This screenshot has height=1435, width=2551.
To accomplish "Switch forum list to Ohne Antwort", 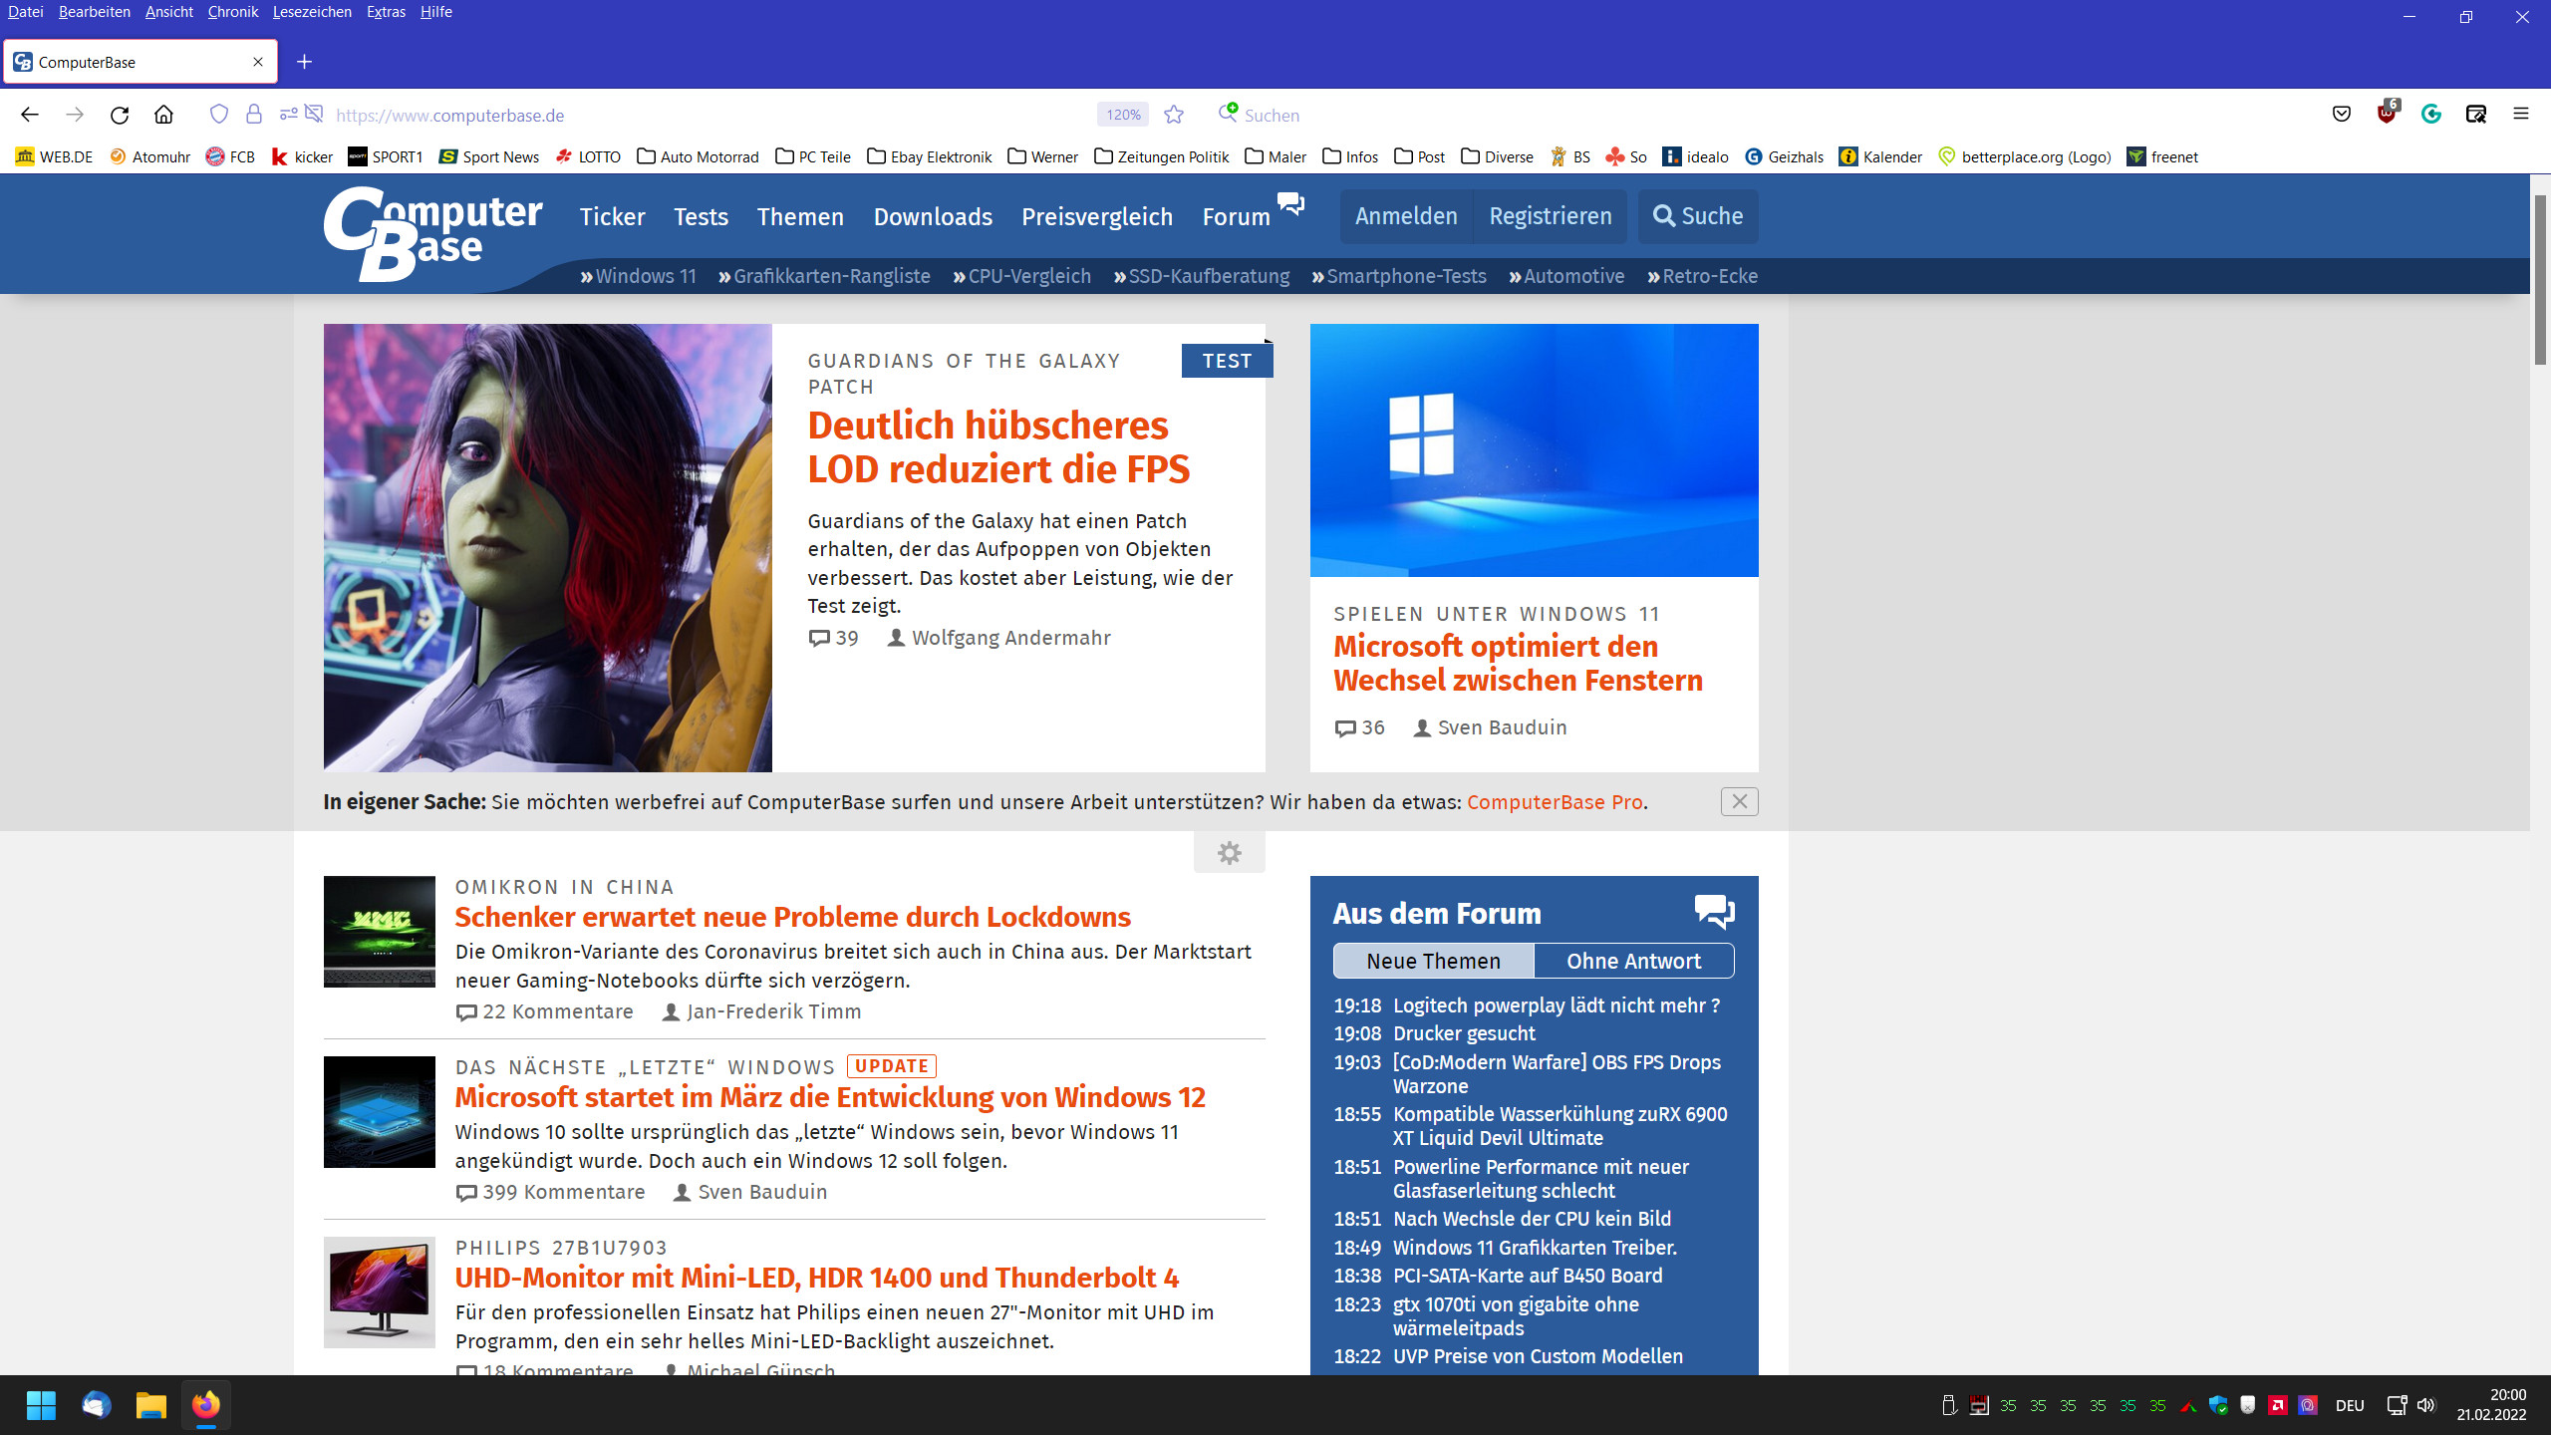I will tap(1633, 961).
